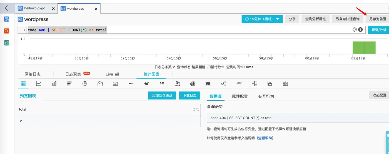The width and height of the screenshot is (389, 154).
Task: Click the wordpress logstore title
Action: pyautogui.click(x=36, y=19)
